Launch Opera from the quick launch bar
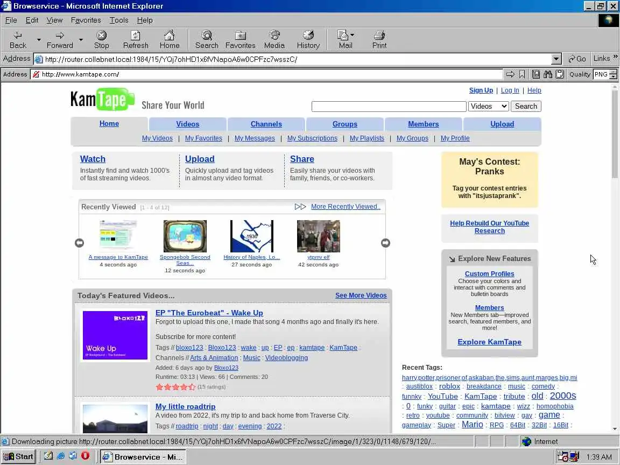Image resolution: width=620 pixels, height=465 pixels. click(x=85, y=456)
